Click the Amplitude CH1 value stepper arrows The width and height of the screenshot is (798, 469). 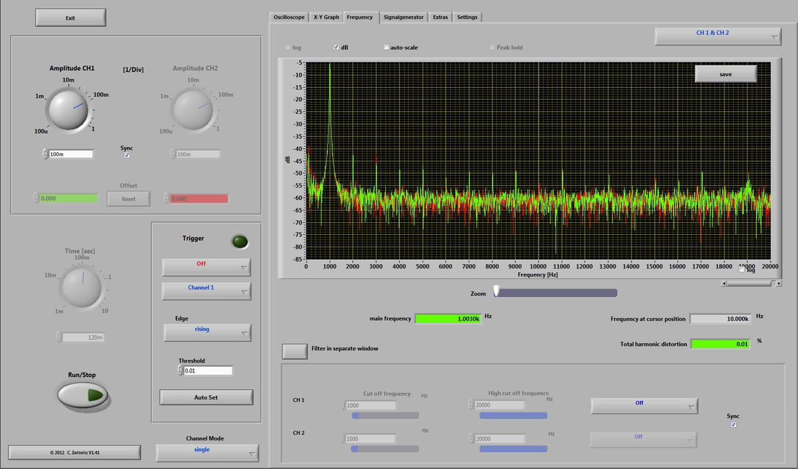(44, 154)
